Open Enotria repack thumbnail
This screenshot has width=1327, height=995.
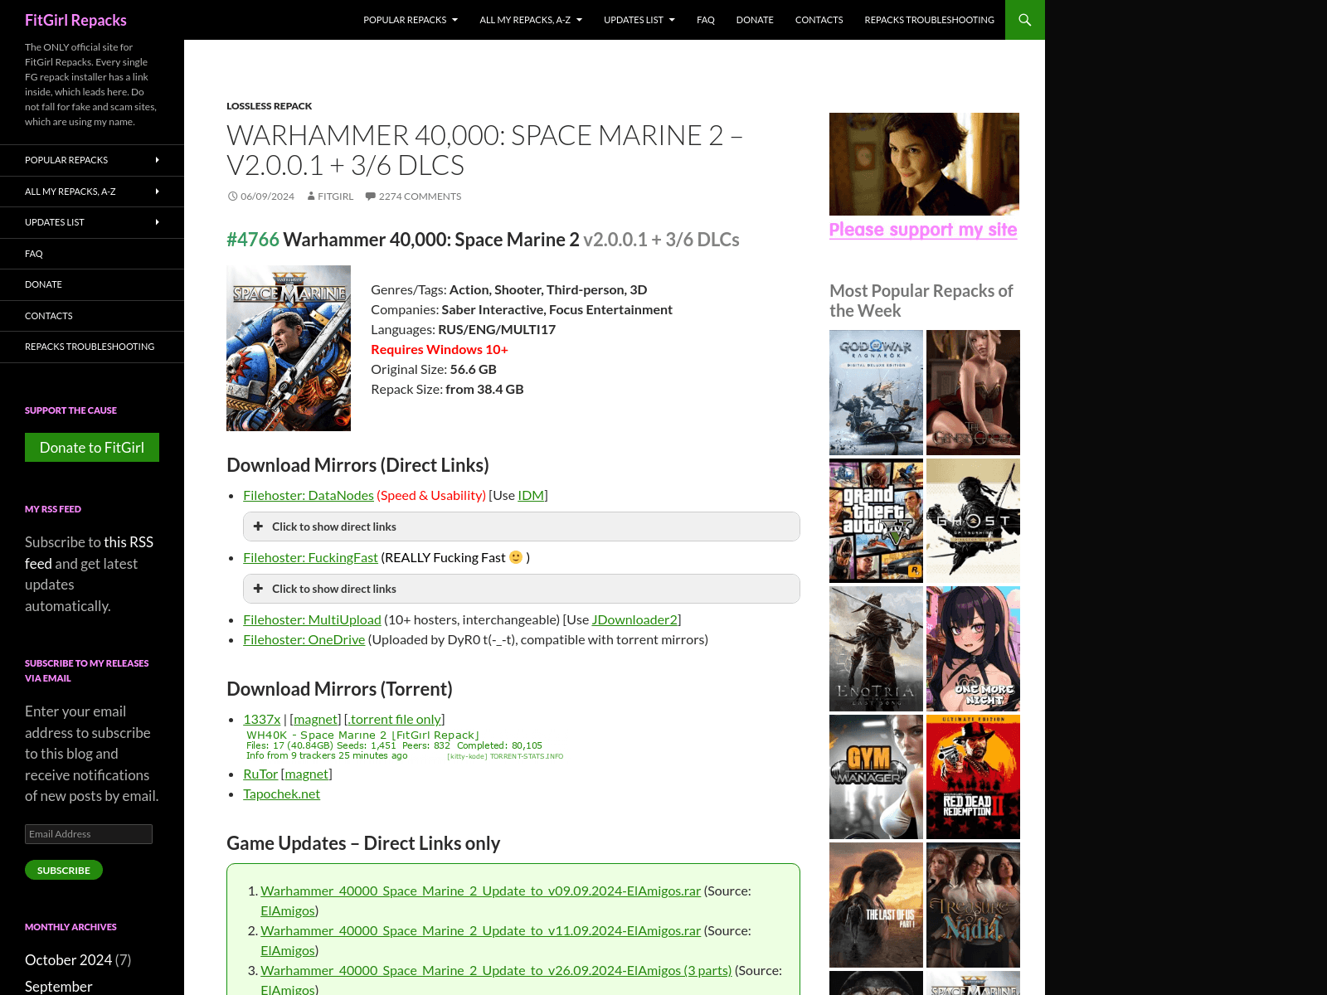[876, 648]
